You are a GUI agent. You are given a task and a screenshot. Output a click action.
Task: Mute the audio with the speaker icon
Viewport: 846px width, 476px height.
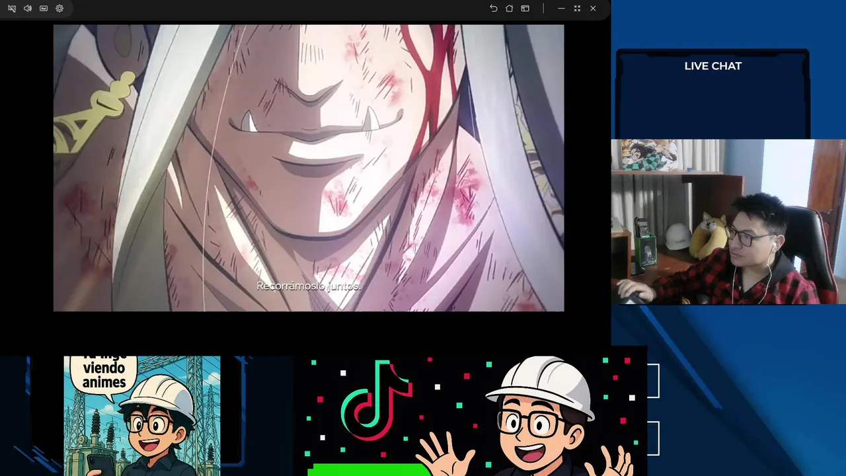28,9
